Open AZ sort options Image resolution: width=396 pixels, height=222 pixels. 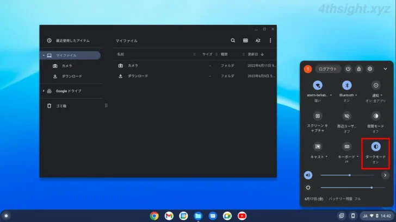pos(258,41)
